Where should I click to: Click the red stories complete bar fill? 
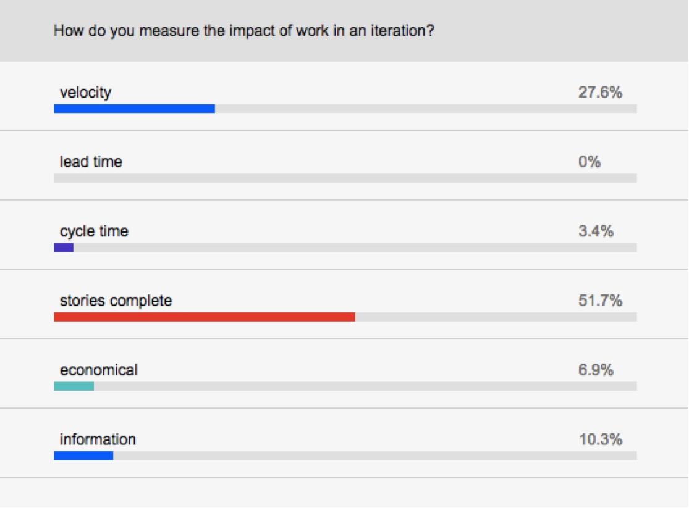pos(205,317)
